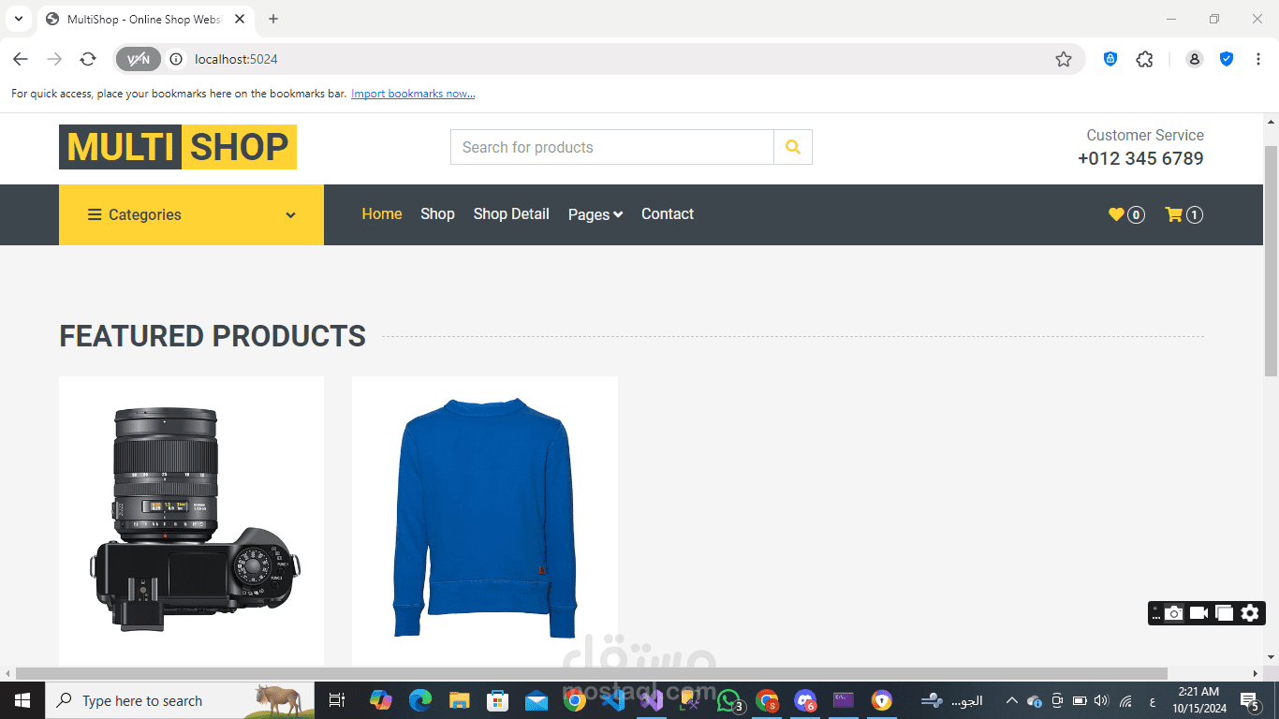Screen dimensions: 1279x719
Task: Reload the page
Action: tap(88, 59)
